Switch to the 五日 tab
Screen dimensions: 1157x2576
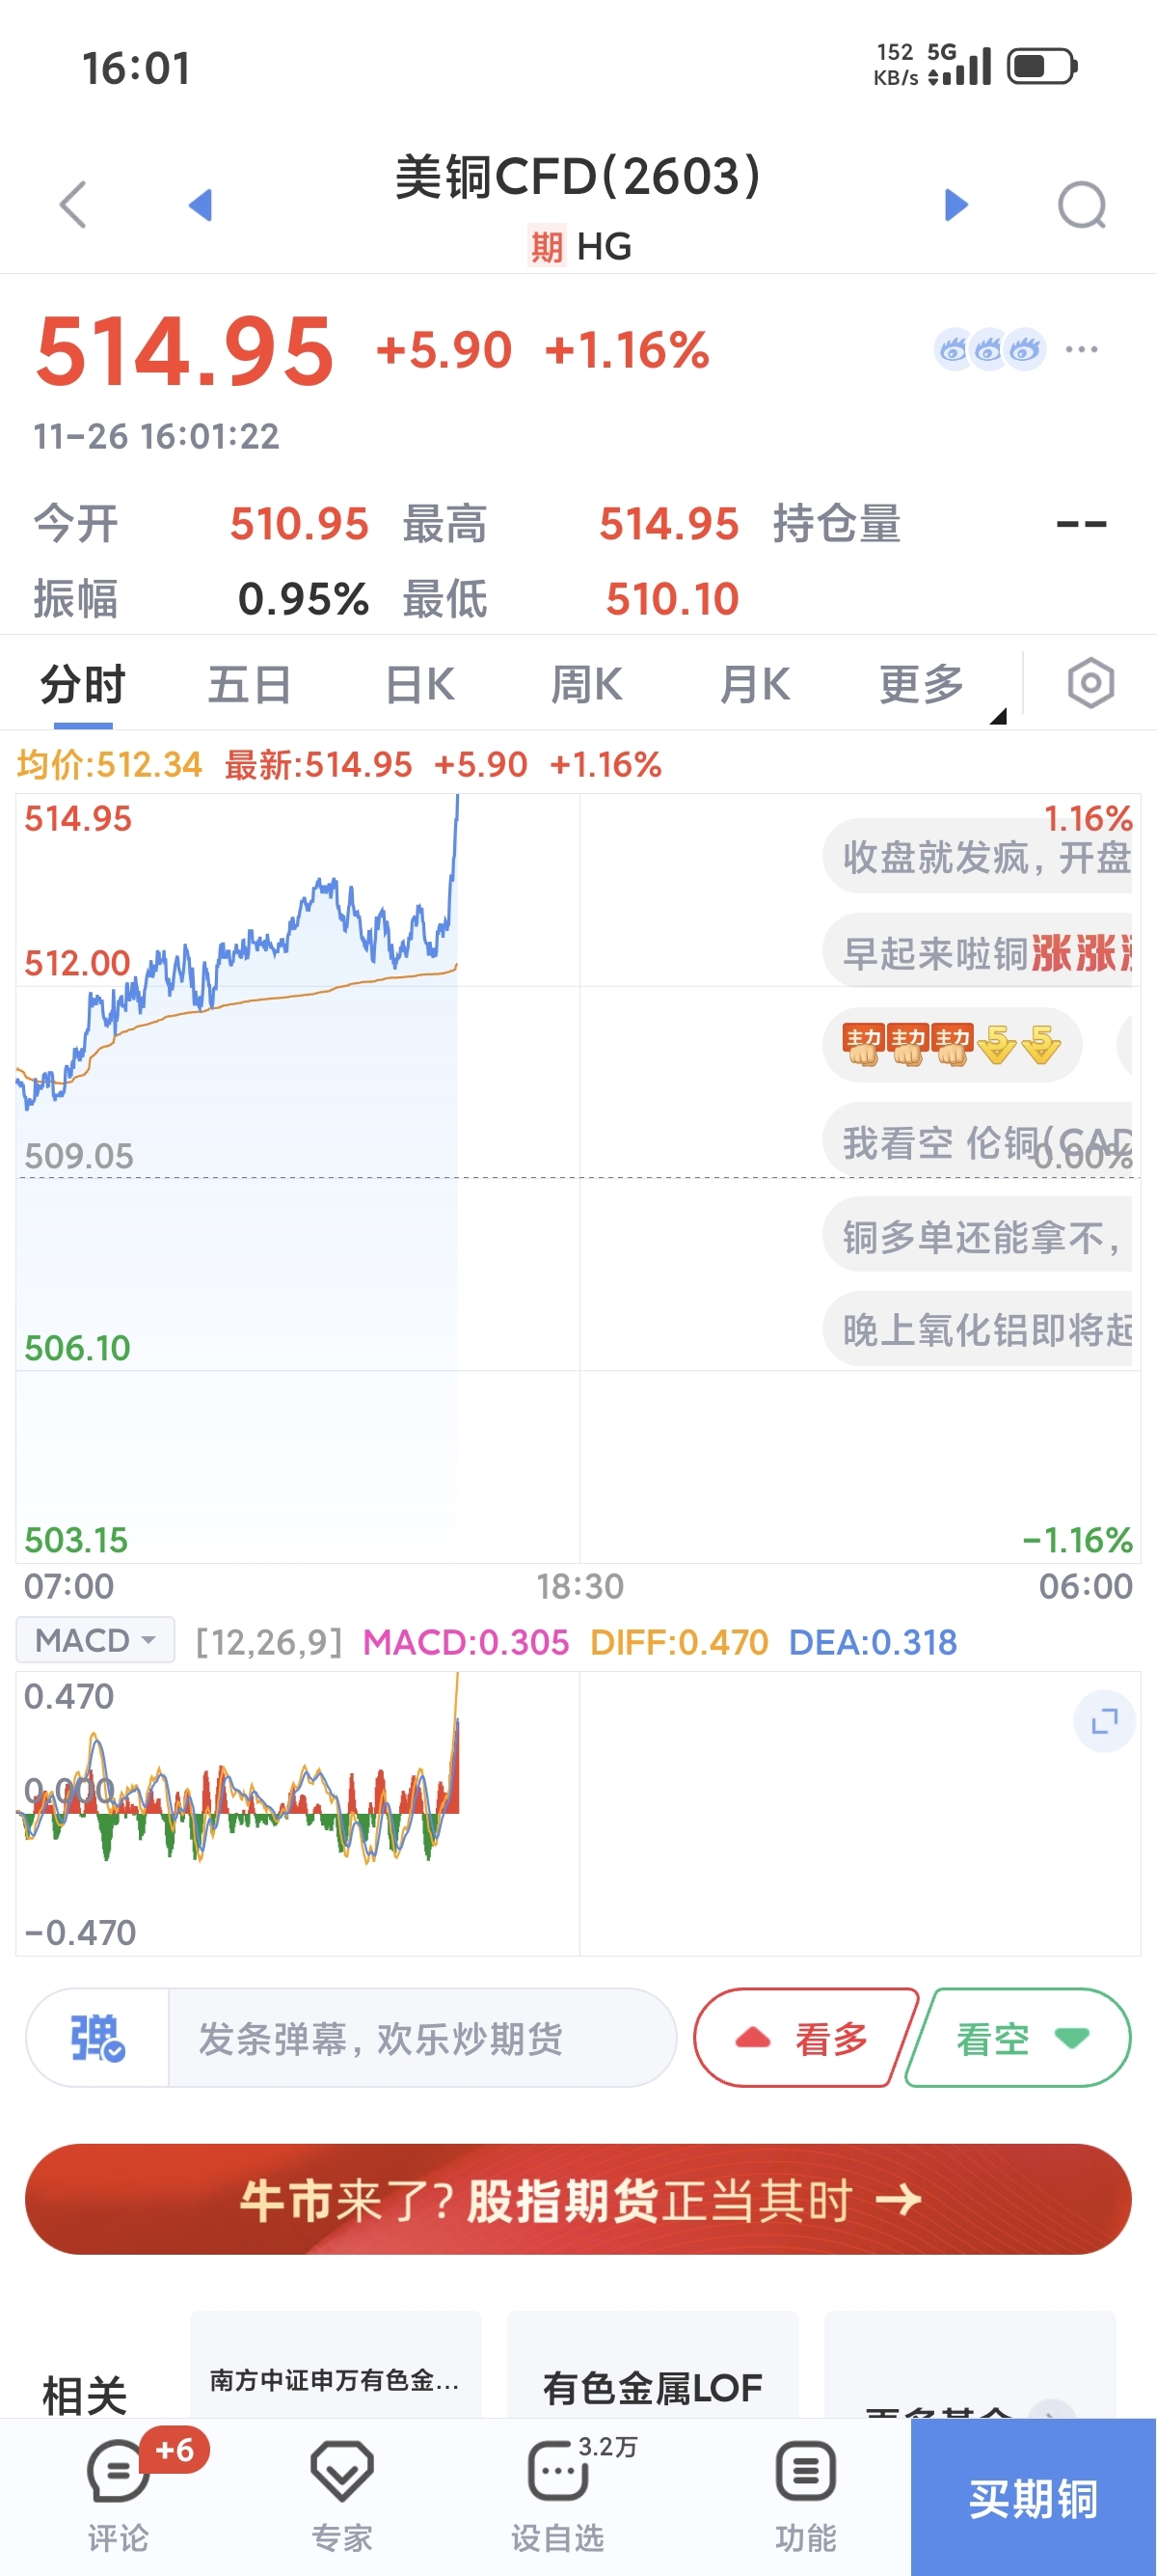tap(250, 685)
